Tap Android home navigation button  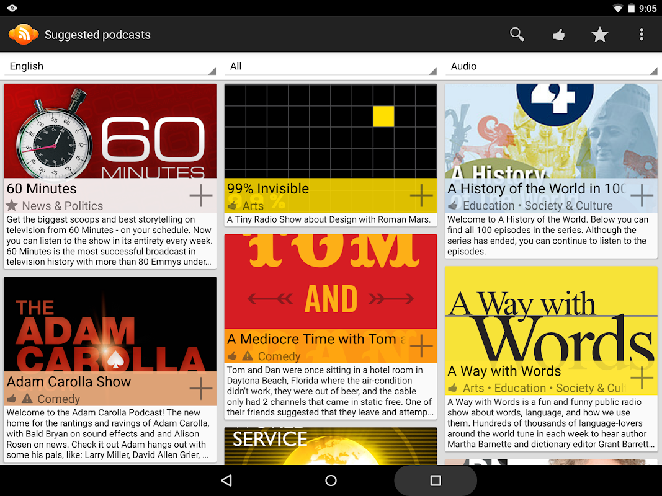(x=331, y=480)
